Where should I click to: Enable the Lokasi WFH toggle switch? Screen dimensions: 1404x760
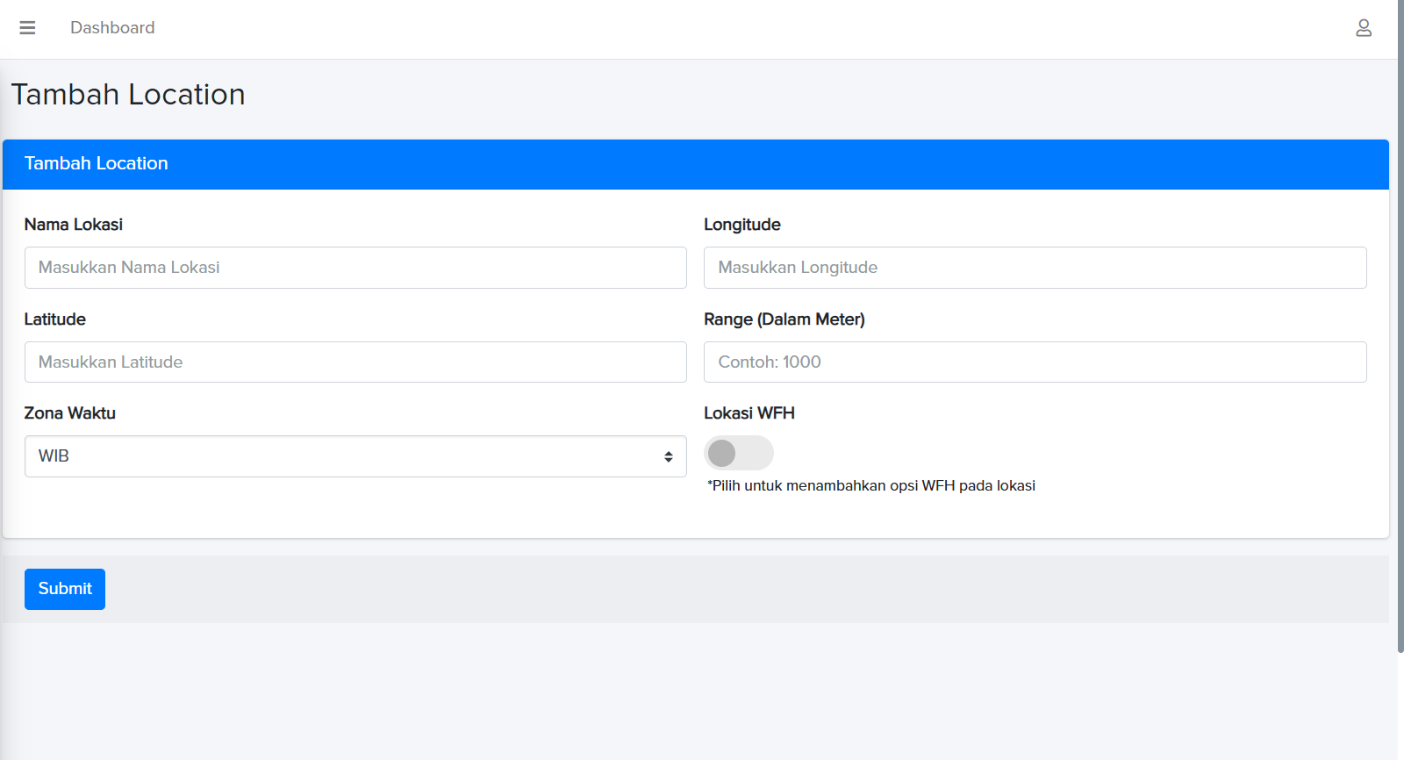pyautogui.click(x=738, y=454)
